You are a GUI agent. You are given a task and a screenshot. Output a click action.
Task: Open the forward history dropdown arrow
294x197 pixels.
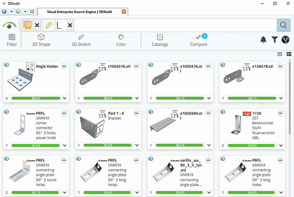tap(25, 11)
